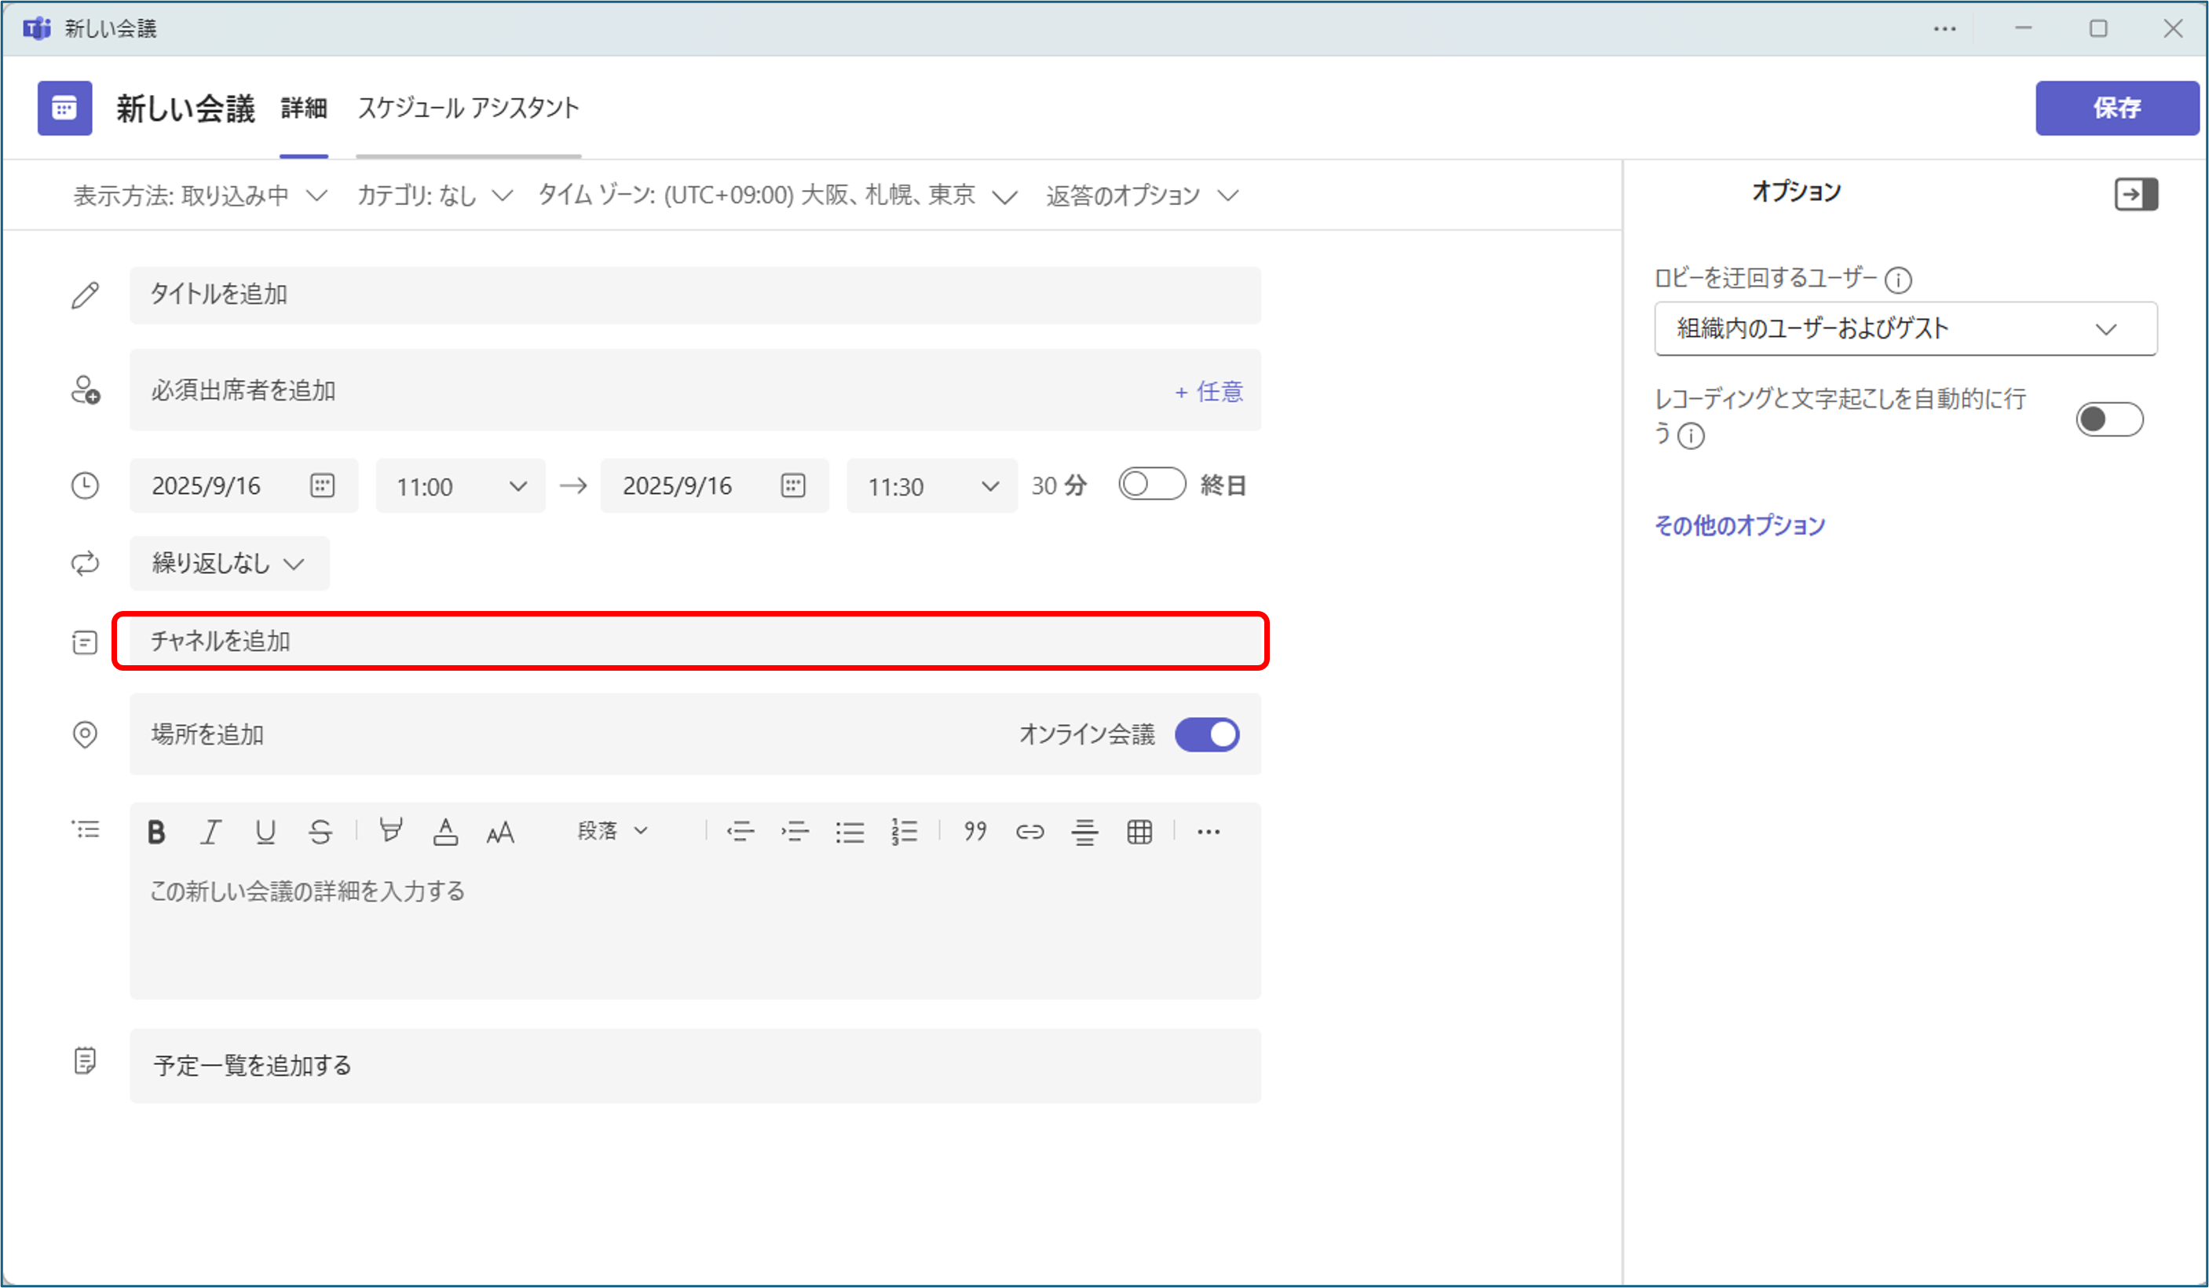
Task: Open the text highlight color tool
Action: click(x=391, y=830)
